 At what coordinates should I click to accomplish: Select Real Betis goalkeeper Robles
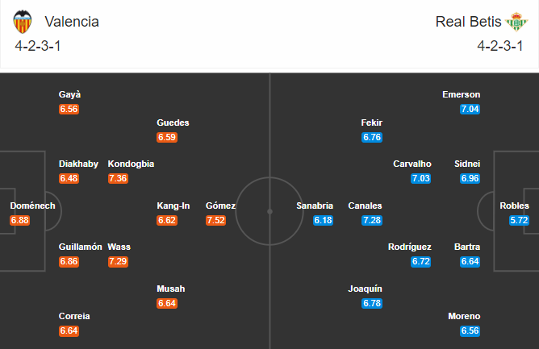[515, 206]
